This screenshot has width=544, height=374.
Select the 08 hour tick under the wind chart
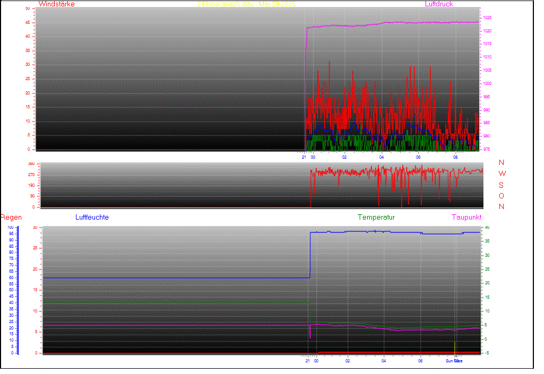tap(455, 157)
